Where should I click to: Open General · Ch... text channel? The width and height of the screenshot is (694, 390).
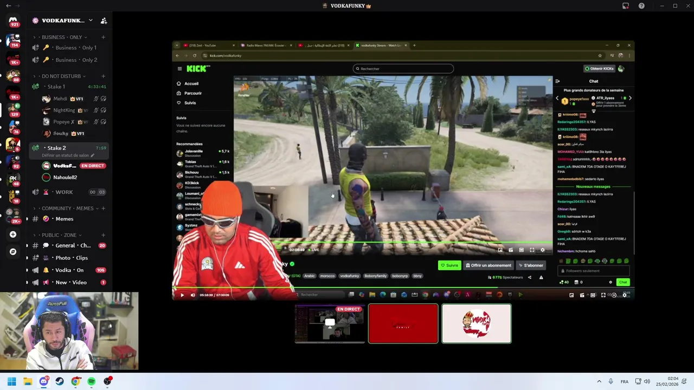pyautogui.click(x=69, y=245)
